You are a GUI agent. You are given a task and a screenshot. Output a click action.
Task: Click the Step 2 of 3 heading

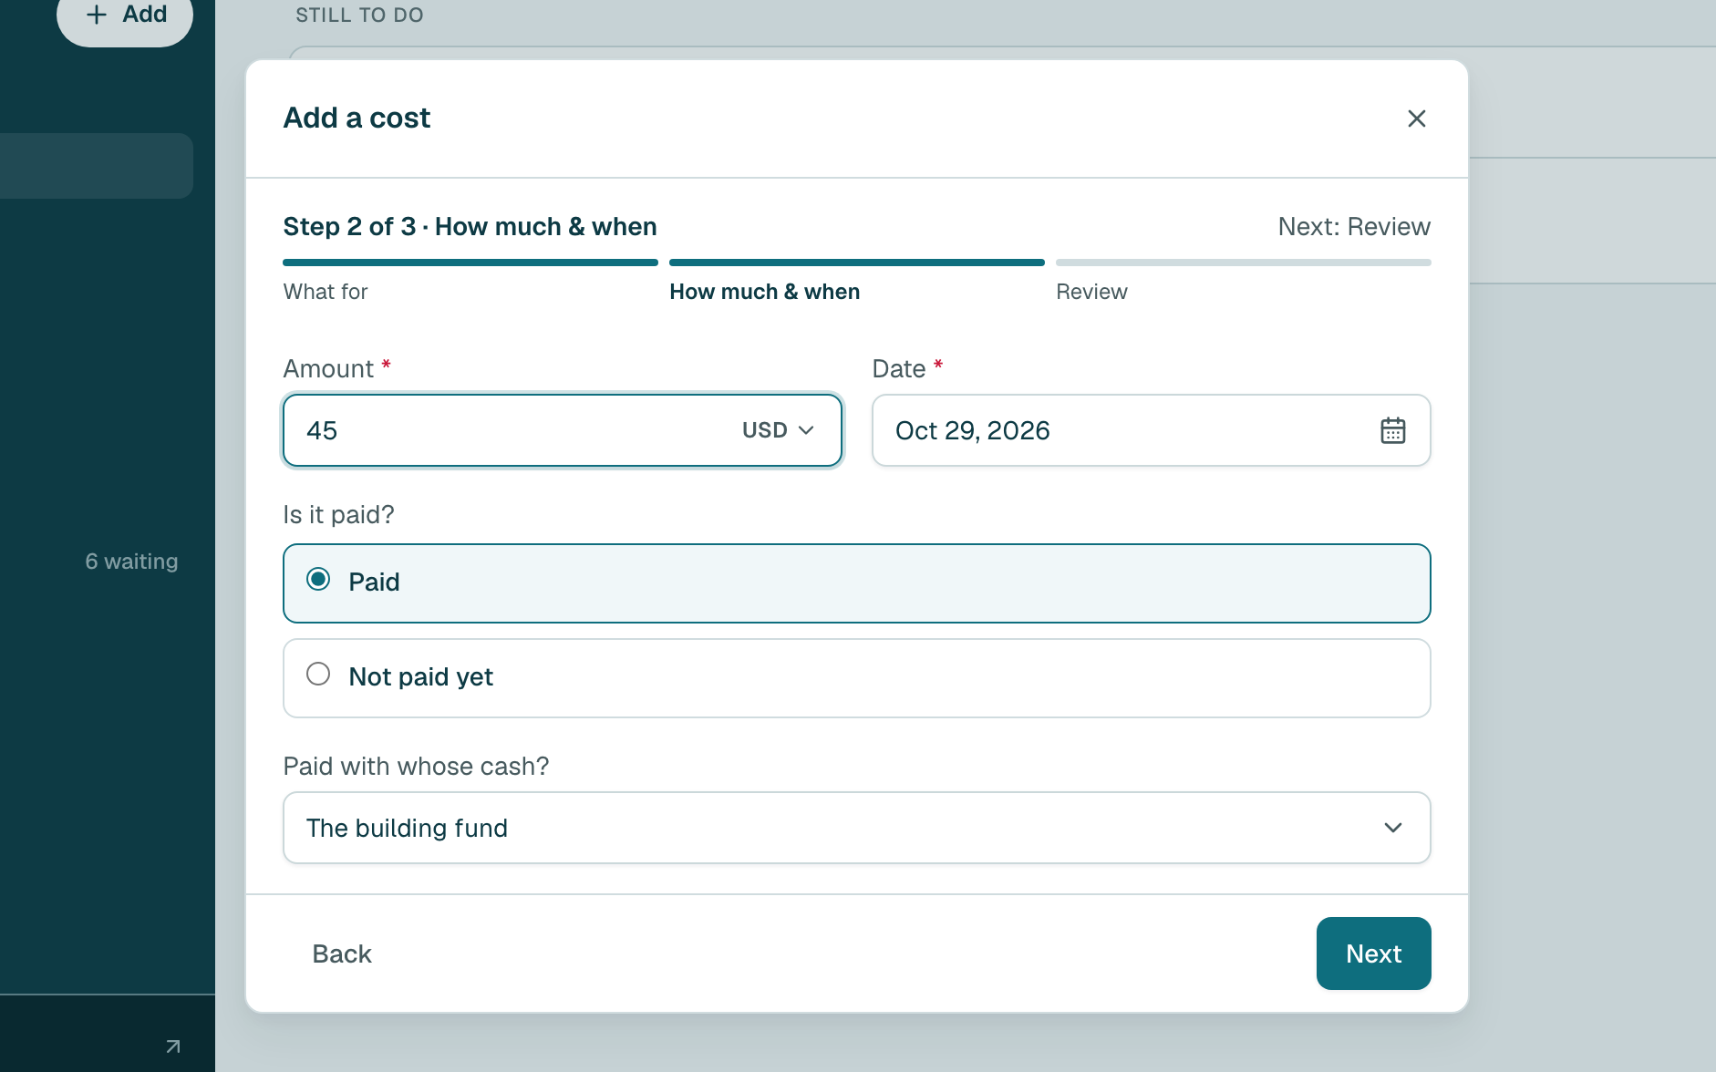[x=470, y=227]
